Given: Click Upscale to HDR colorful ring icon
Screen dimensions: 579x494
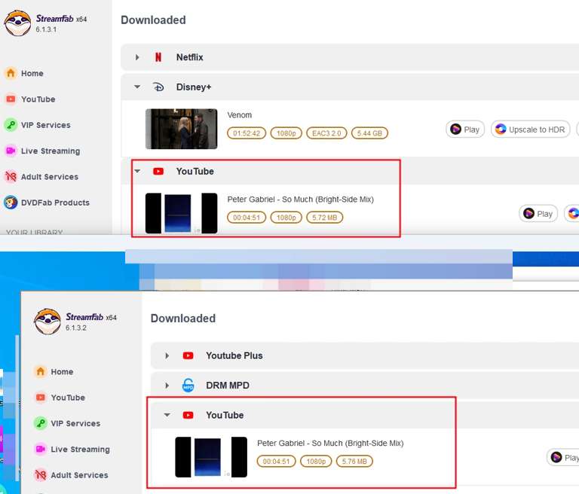Looking at the screenshot, I should point(501,129).
